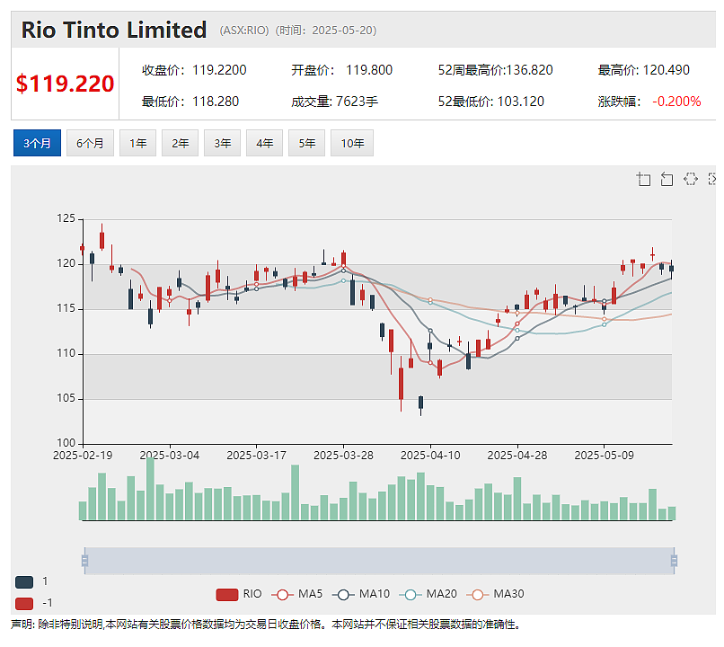
Task: Select the 3个月 time range tab
Action: (37, 143)
